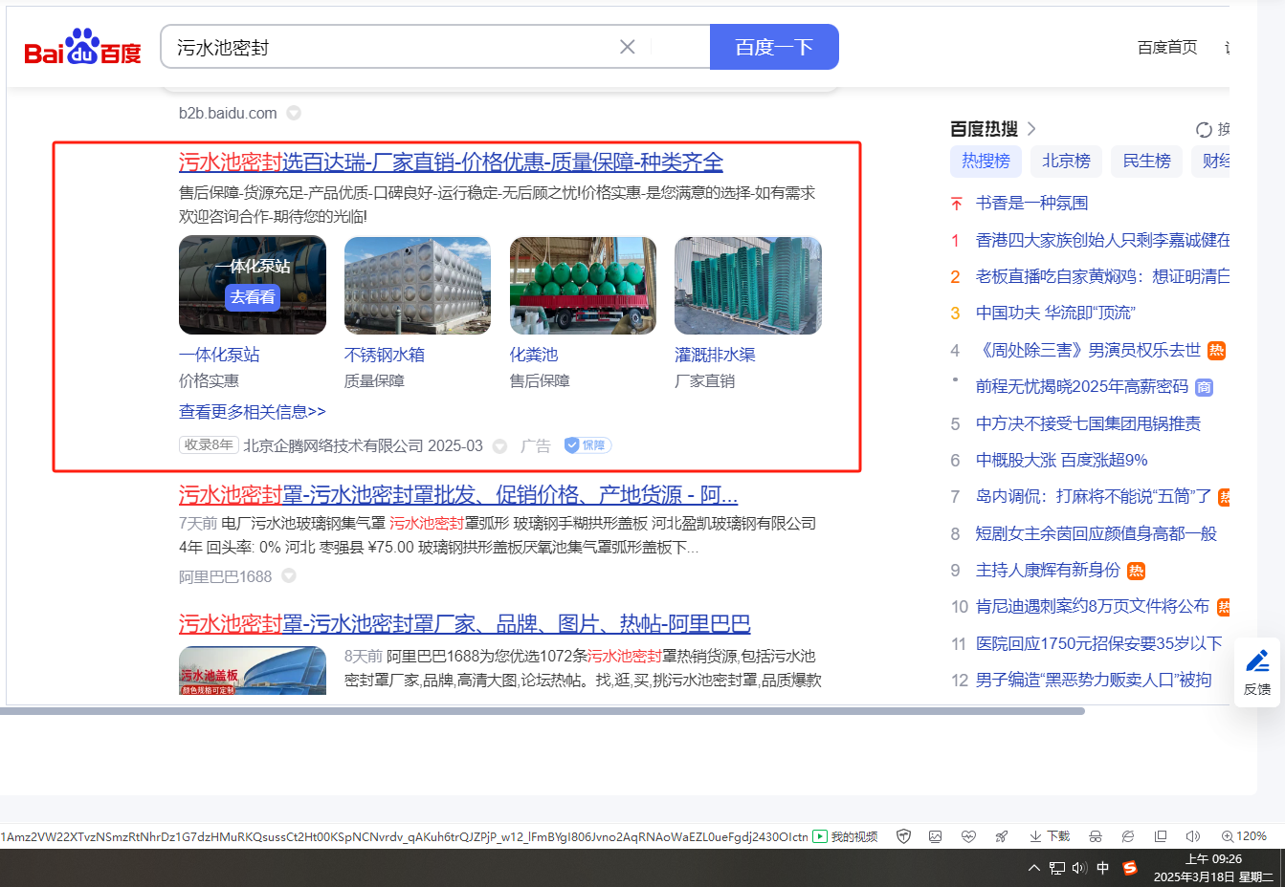Switch to the 北京榜 tab
1285x887 pixels.
[1066, 161]
